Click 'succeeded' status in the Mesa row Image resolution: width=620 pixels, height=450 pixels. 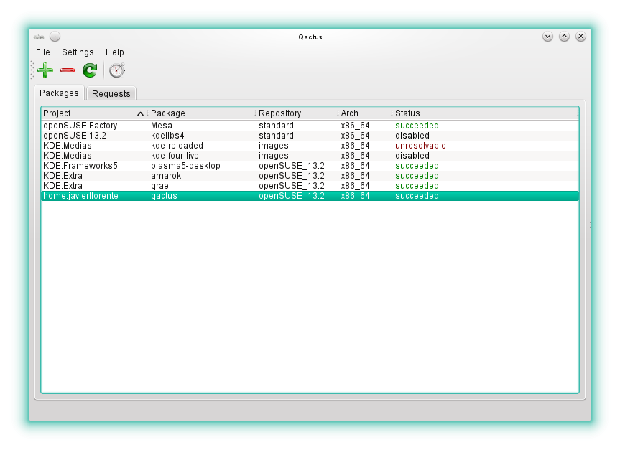417,126
